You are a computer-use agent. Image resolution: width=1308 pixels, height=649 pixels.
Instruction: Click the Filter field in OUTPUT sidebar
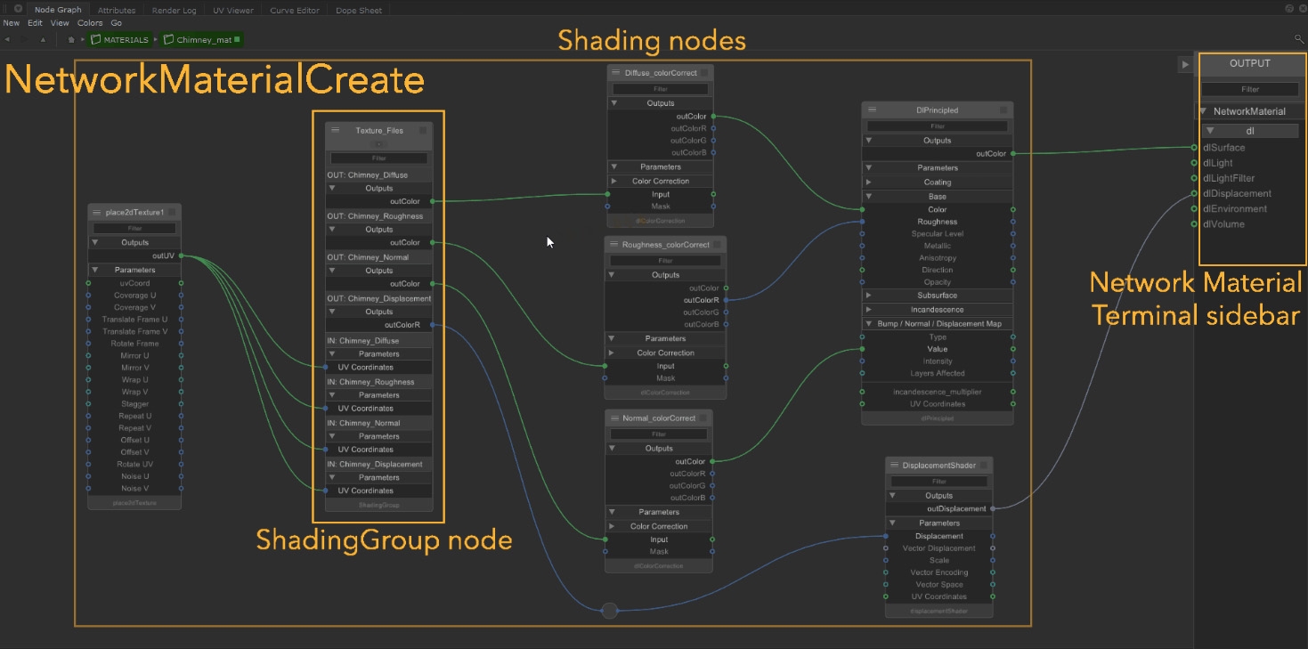point(1249,89)
